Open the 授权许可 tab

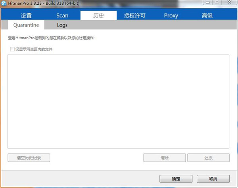point(134,15)
